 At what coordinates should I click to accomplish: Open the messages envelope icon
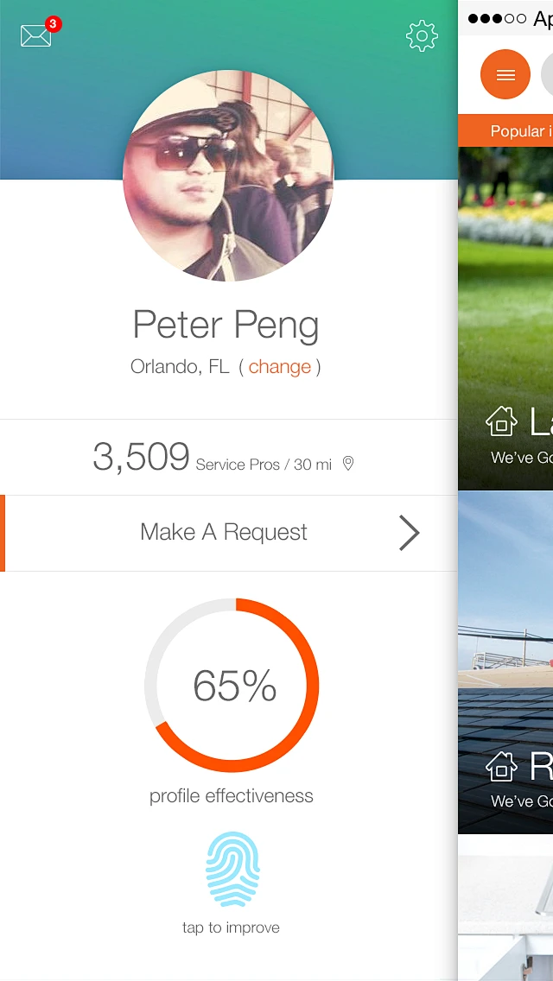coord(35,36)
